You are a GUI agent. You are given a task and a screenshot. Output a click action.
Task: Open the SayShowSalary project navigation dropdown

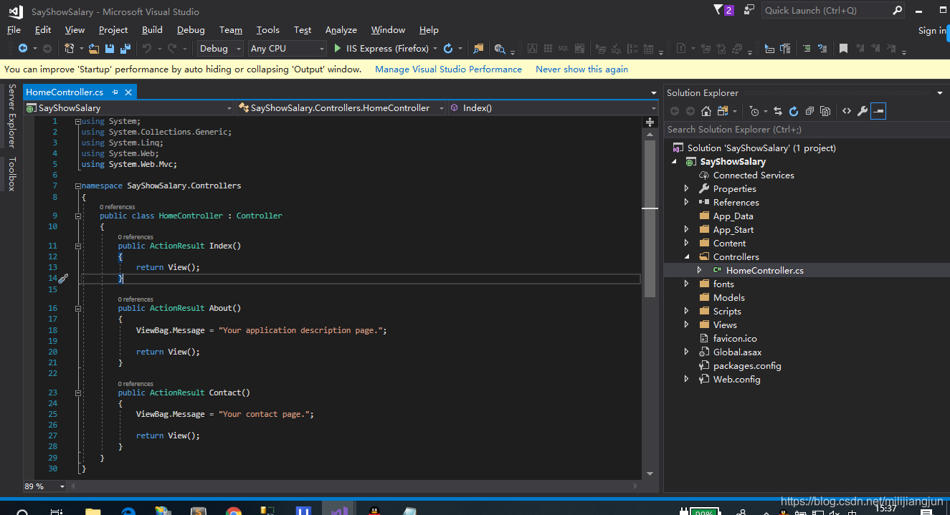click(x=129, y=107)
